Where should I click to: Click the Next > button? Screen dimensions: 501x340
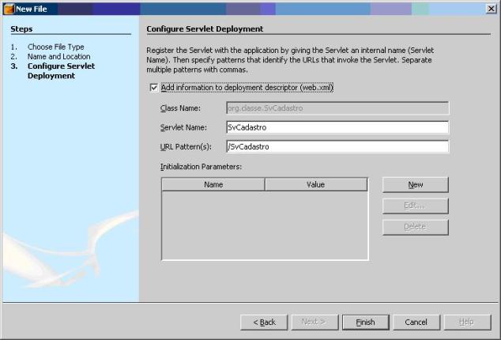point(315,322)
